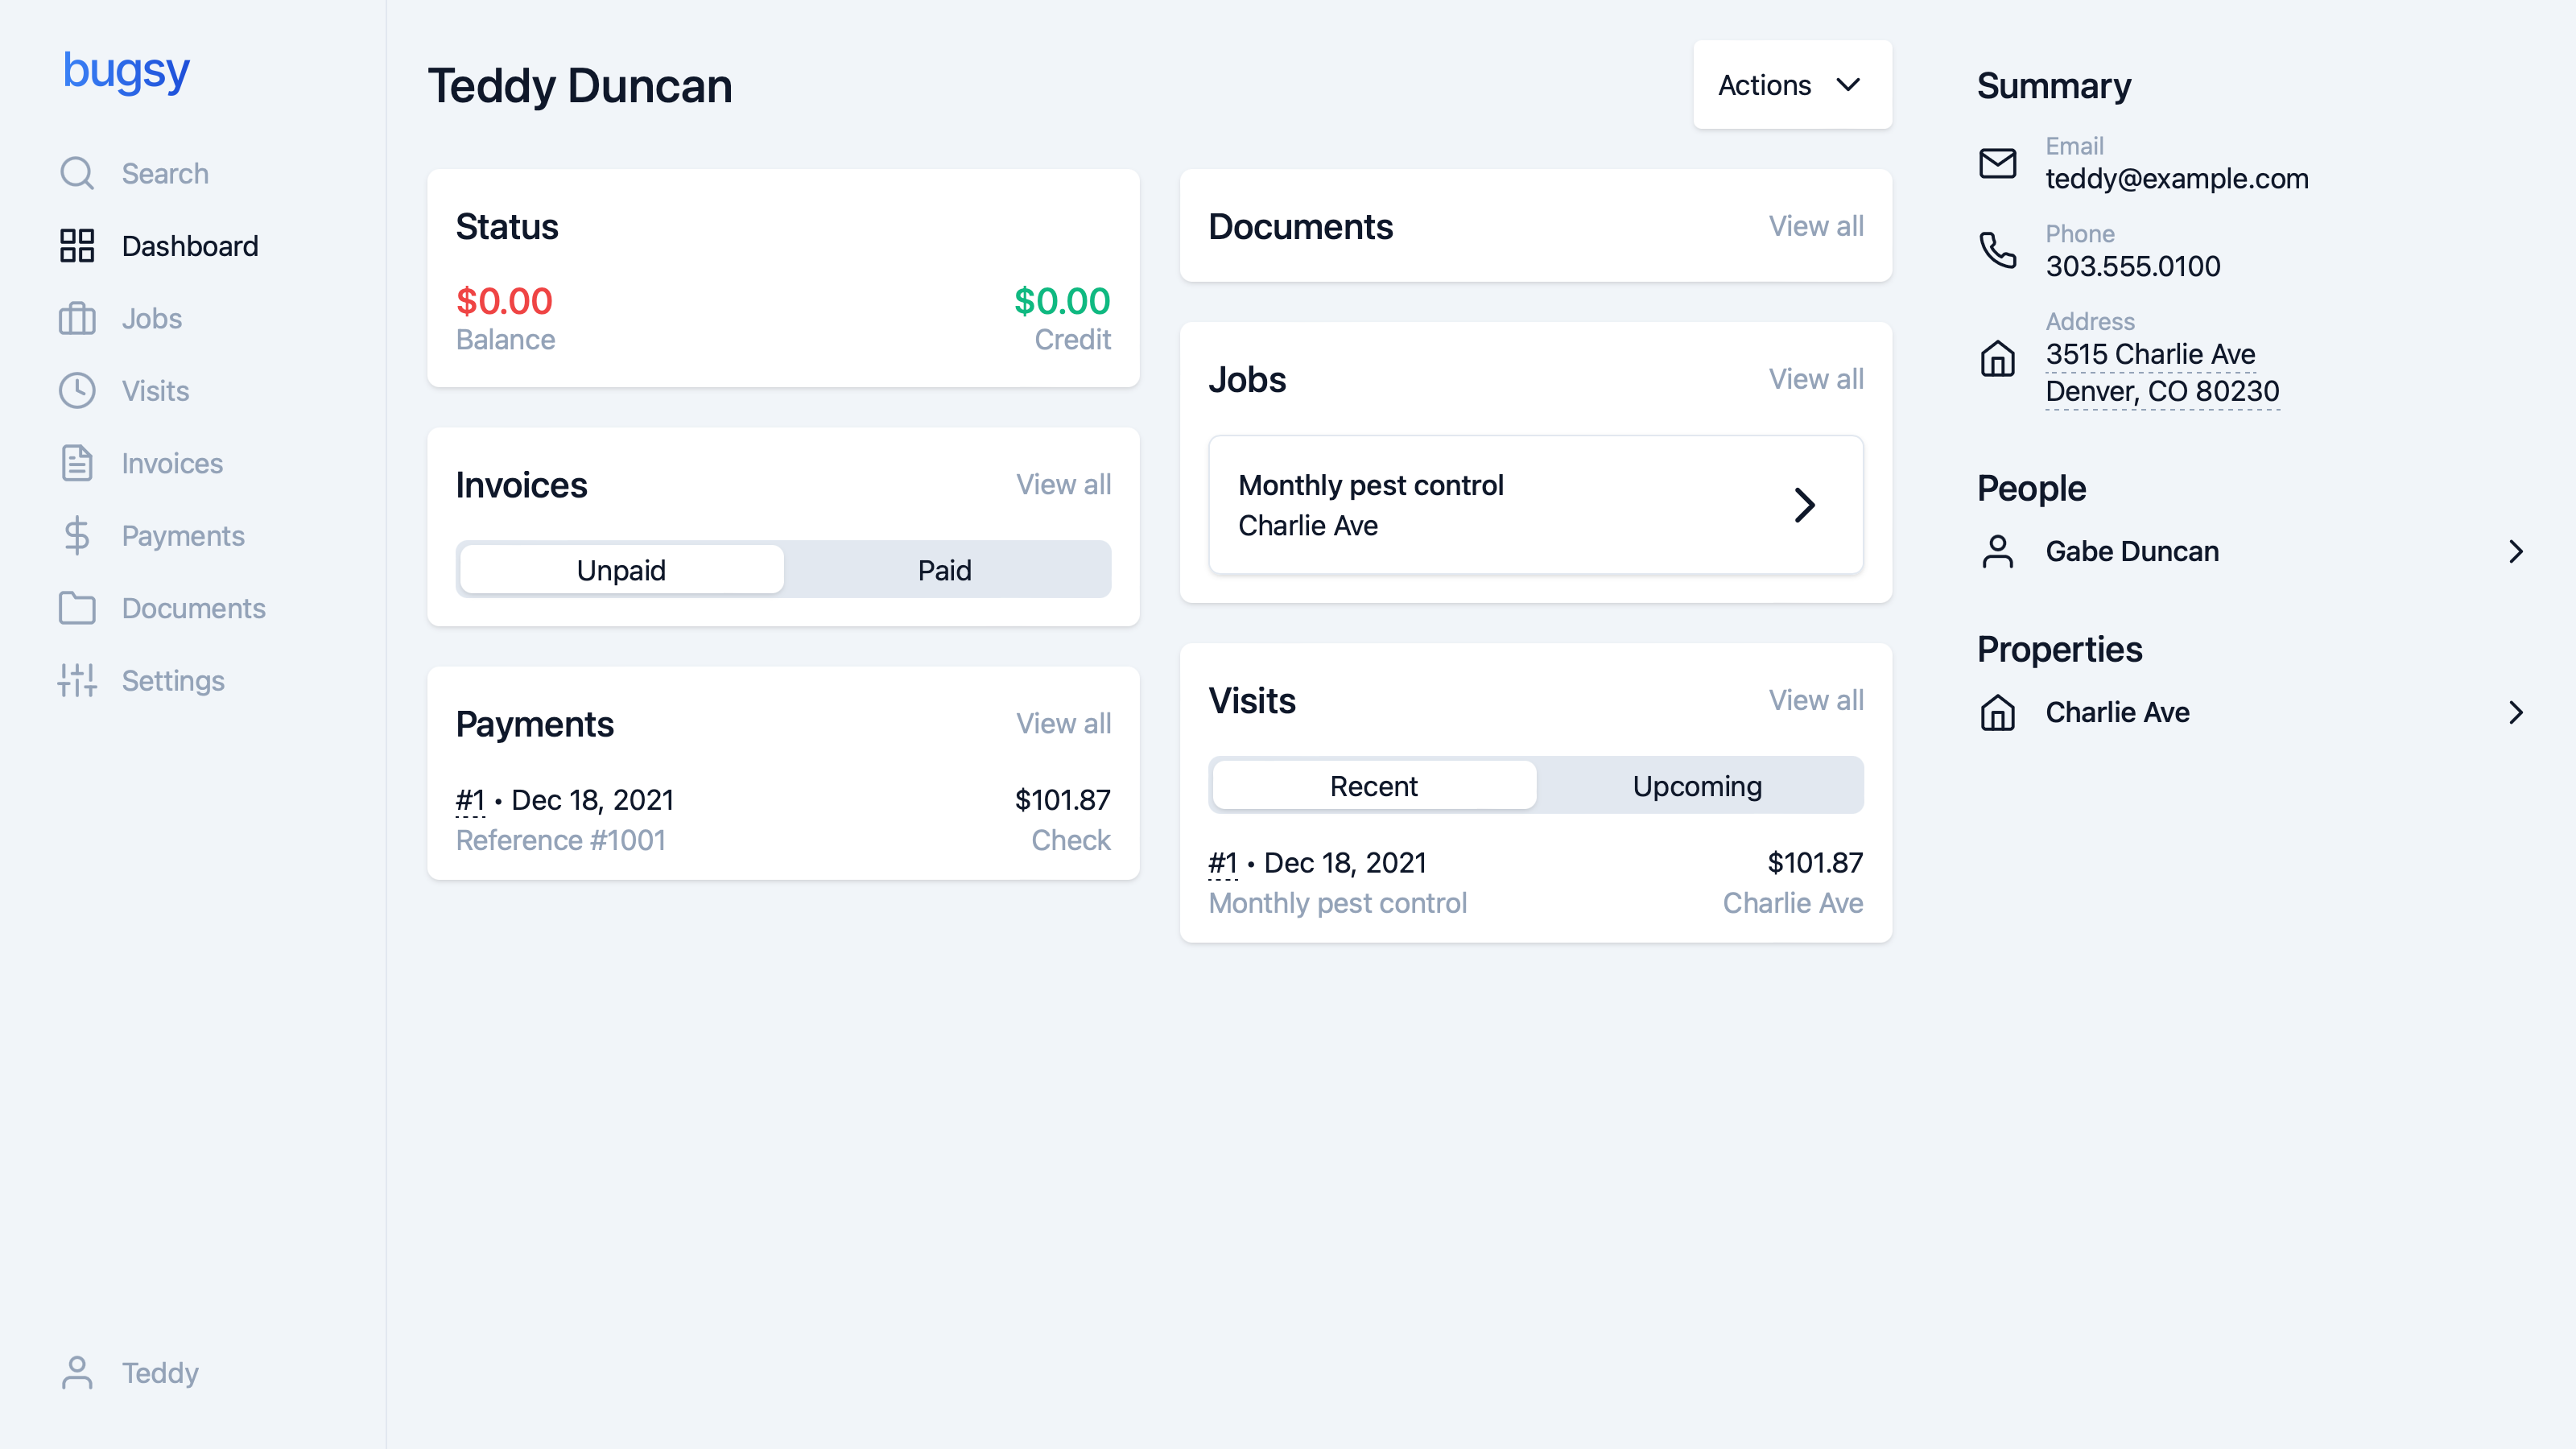The width and height of the screenshot is (2576, 1449).
Task: Open the Actions dropdown
Action: (1791, 85)
